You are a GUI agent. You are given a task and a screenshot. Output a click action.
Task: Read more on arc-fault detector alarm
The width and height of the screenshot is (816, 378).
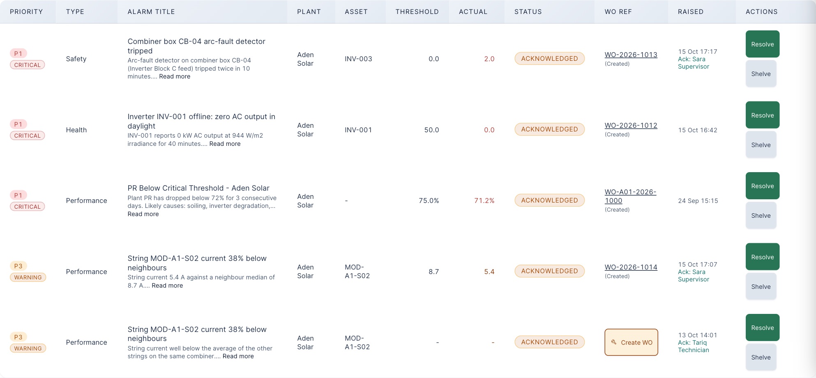coord(175,76)
